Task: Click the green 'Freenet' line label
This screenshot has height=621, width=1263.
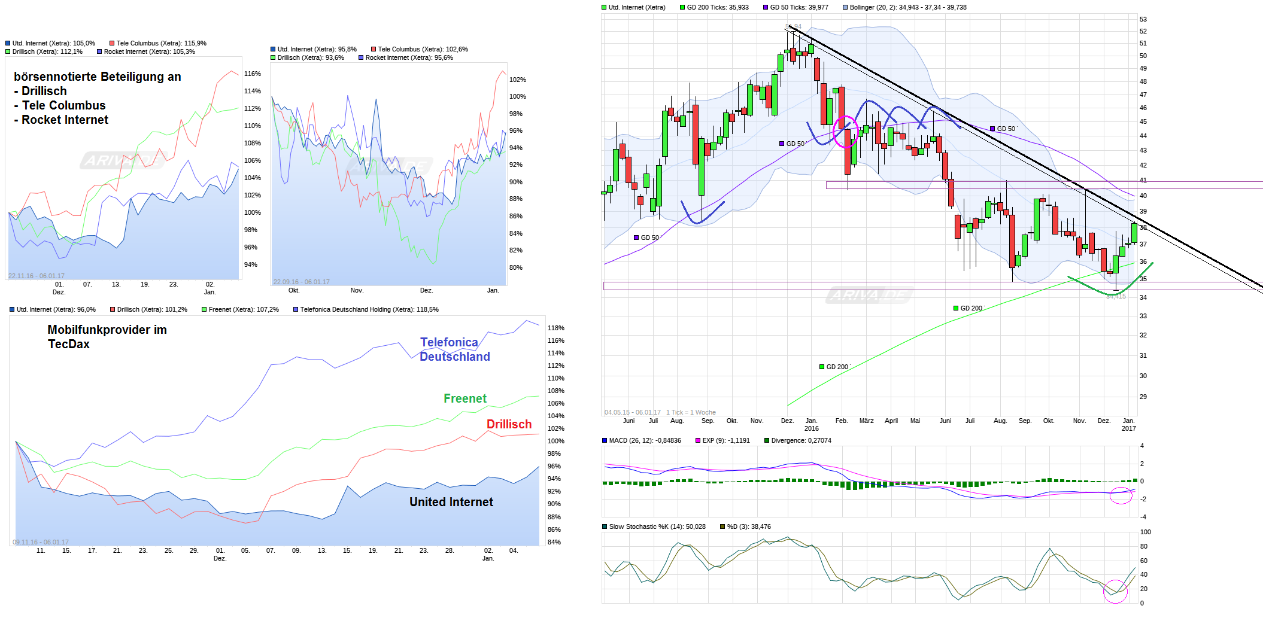Action: click(x=465, y=399)
